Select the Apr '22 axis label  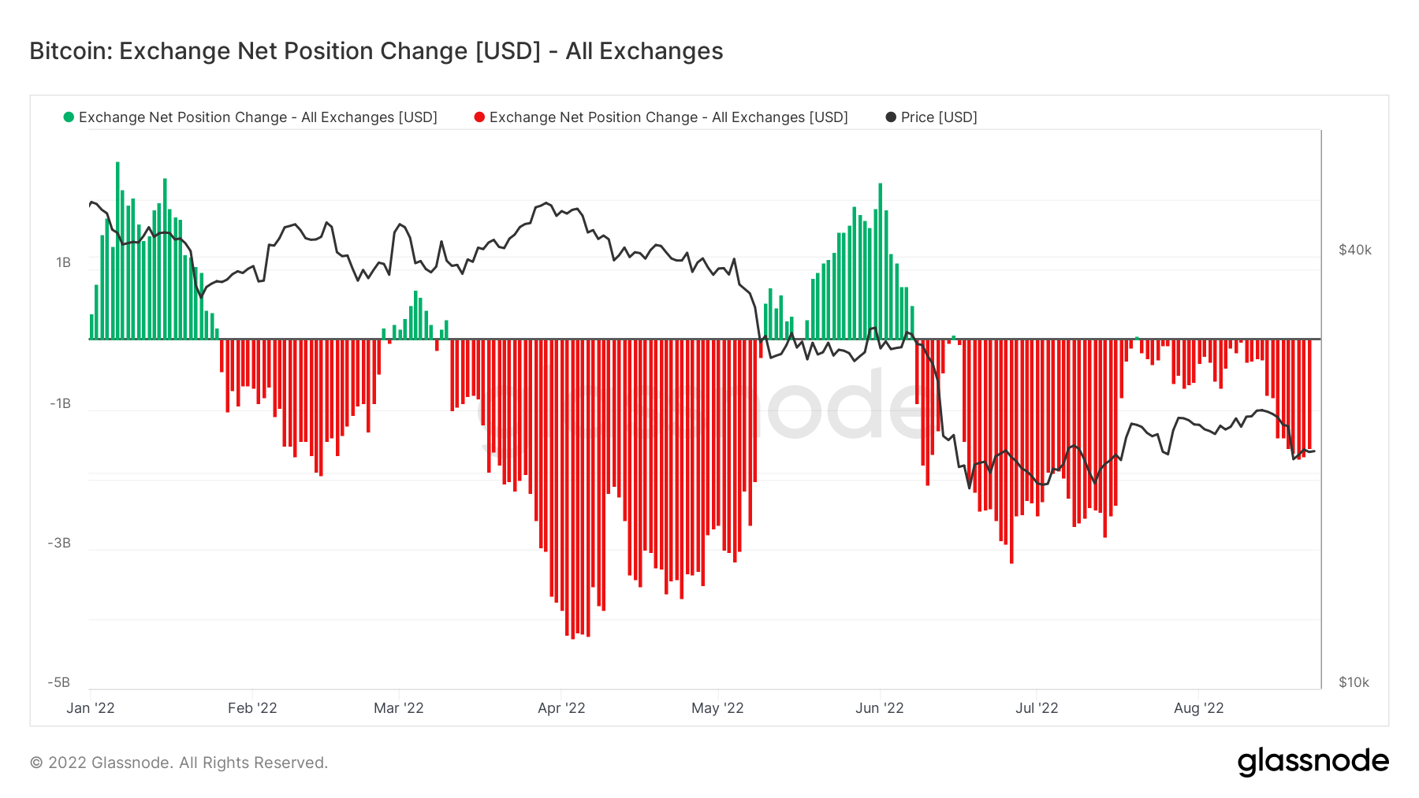coord(561,708)
